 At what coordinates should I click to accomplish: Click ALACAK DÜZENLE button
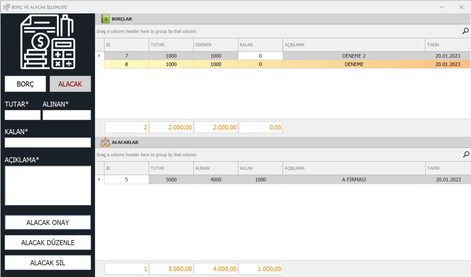(x=48, y=243)
